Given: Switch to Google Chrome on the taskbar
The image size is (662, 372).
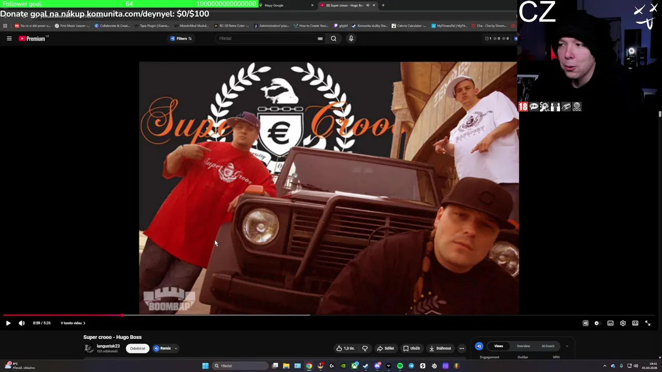Looking at the screenshot, I should (x=309, y=366).
